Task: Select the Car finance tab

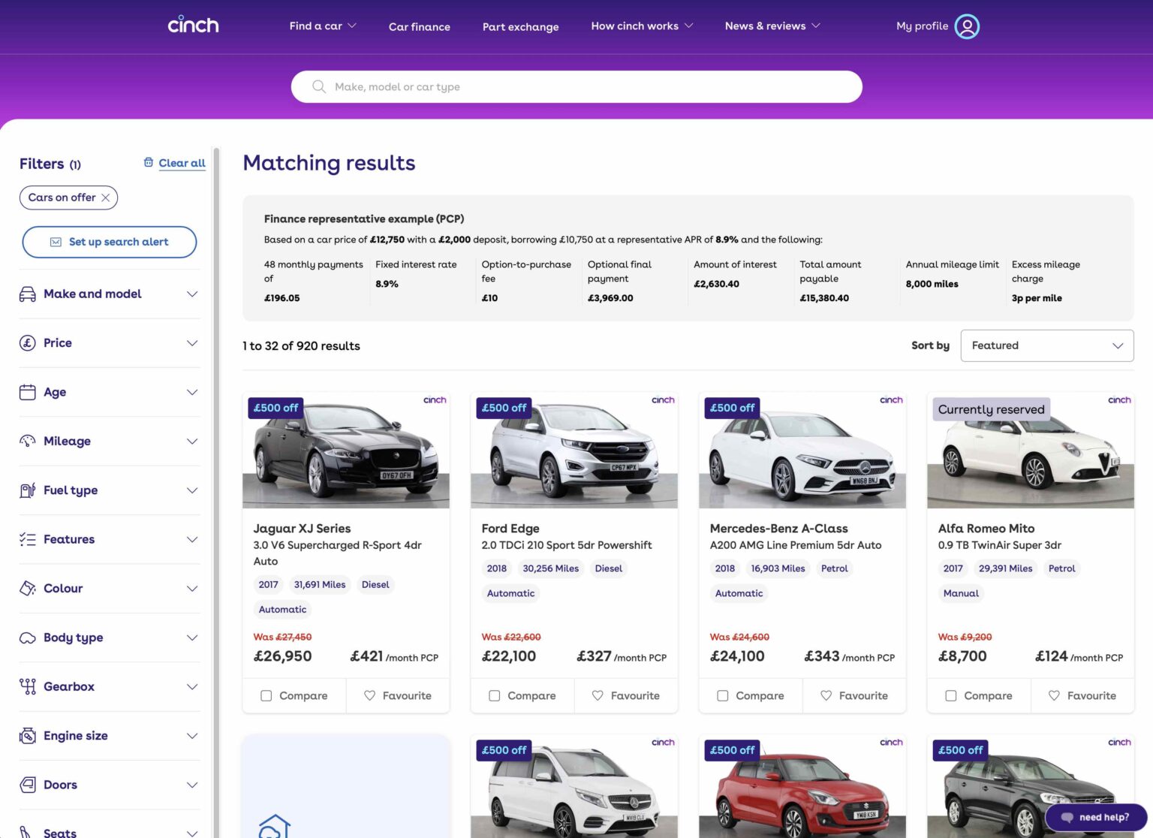Action: coord(419,27)
